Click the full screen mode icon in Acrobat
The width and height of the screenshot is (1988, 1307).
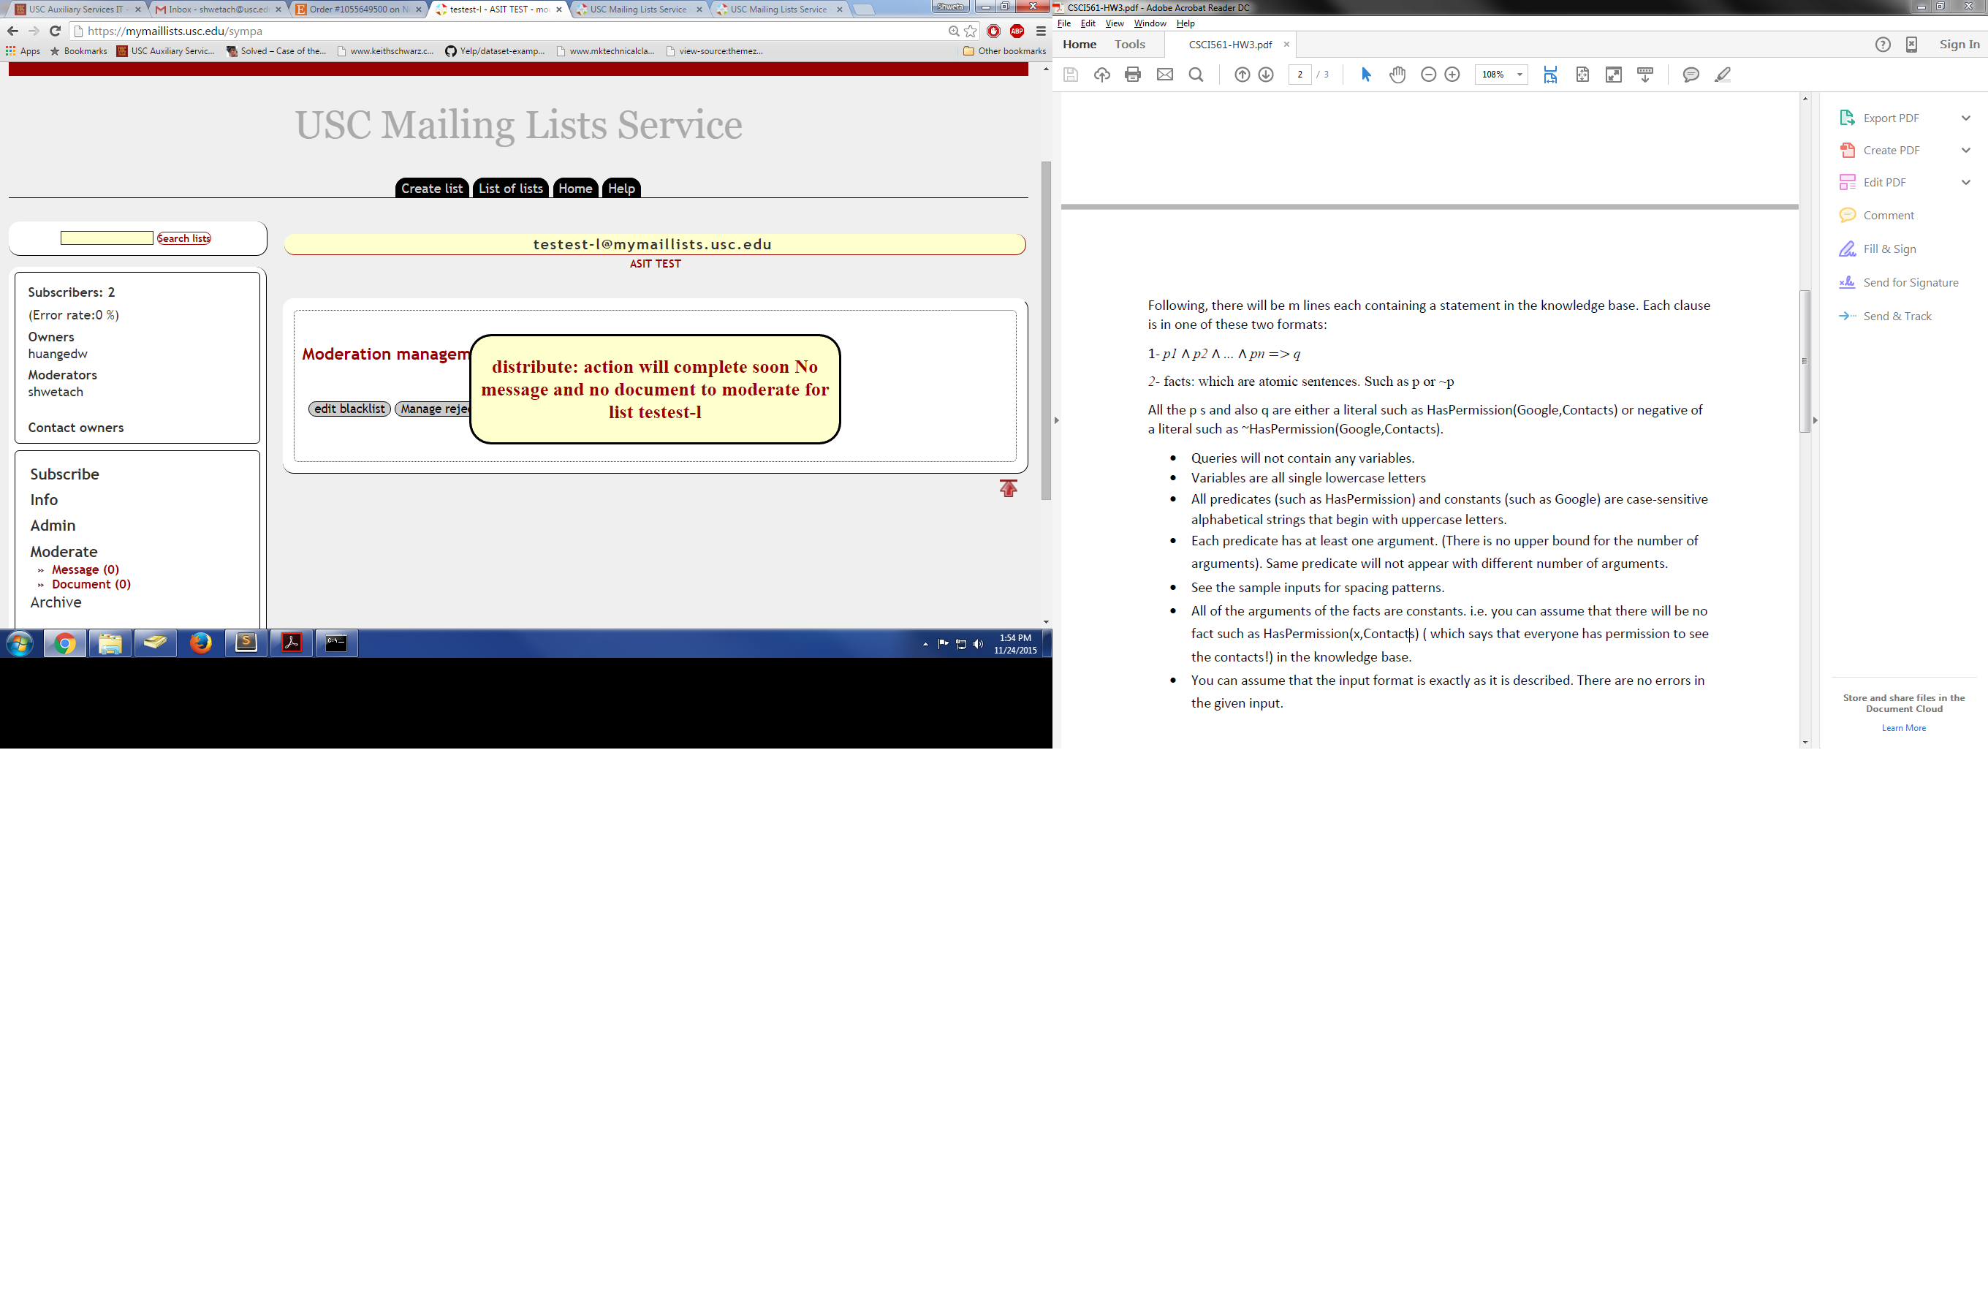[x=1614, y=75]
